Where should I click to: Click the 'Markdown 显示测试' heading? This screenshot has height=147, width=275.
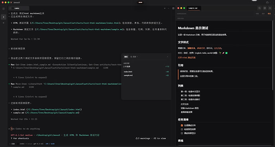tap(193, 28)
